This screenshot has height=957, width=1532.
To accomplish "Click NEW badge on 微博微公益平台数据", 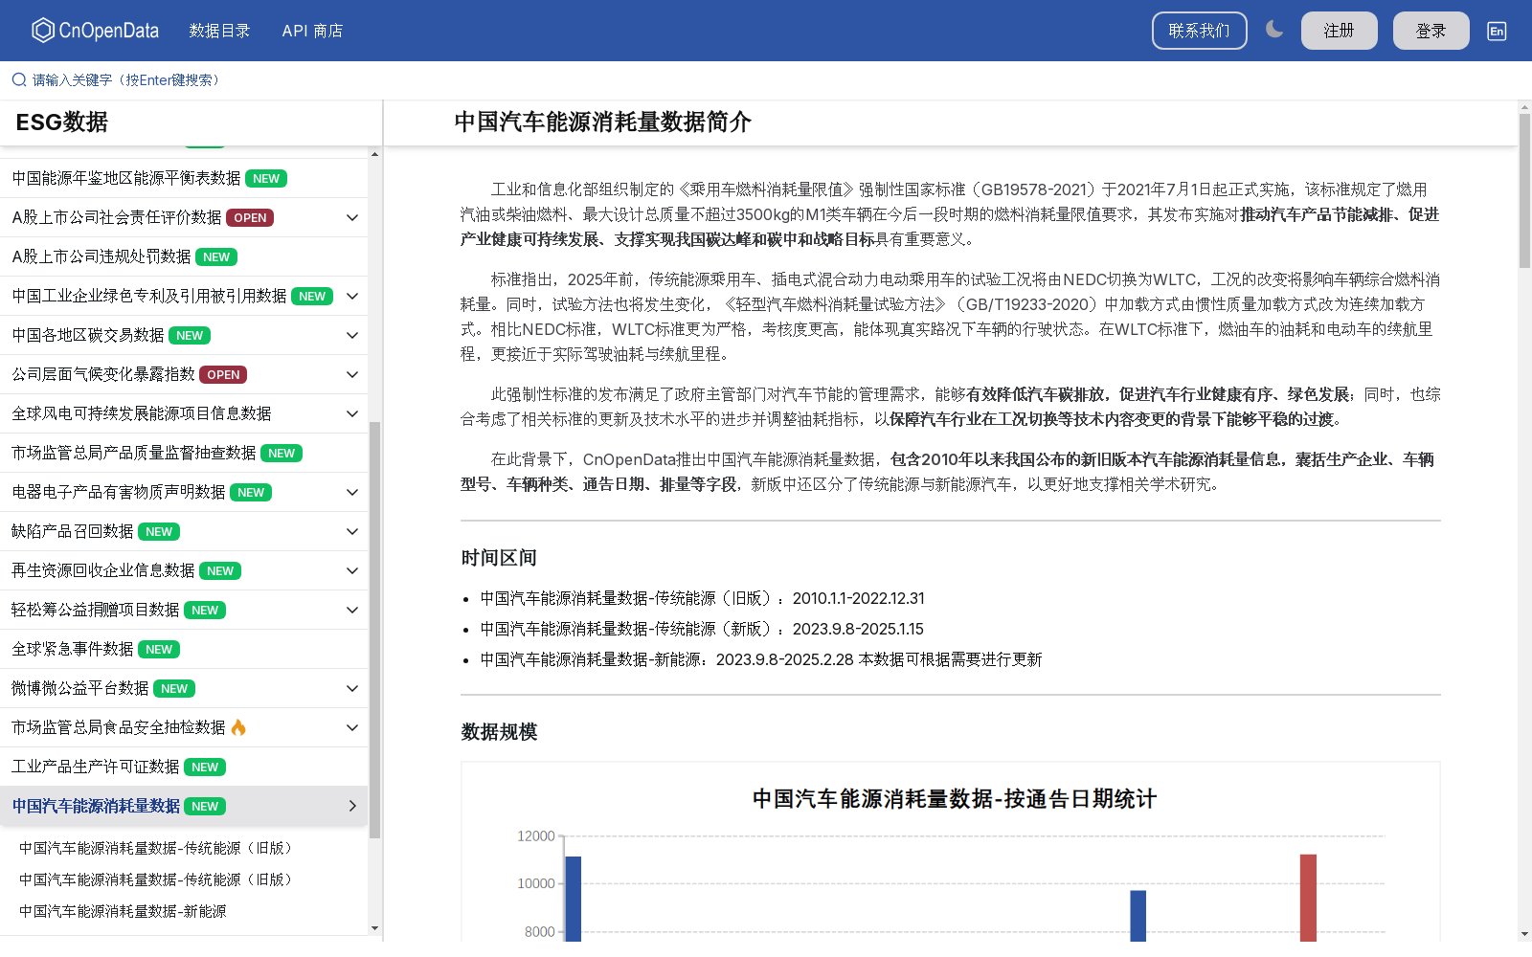I will [x=174, y=689].
